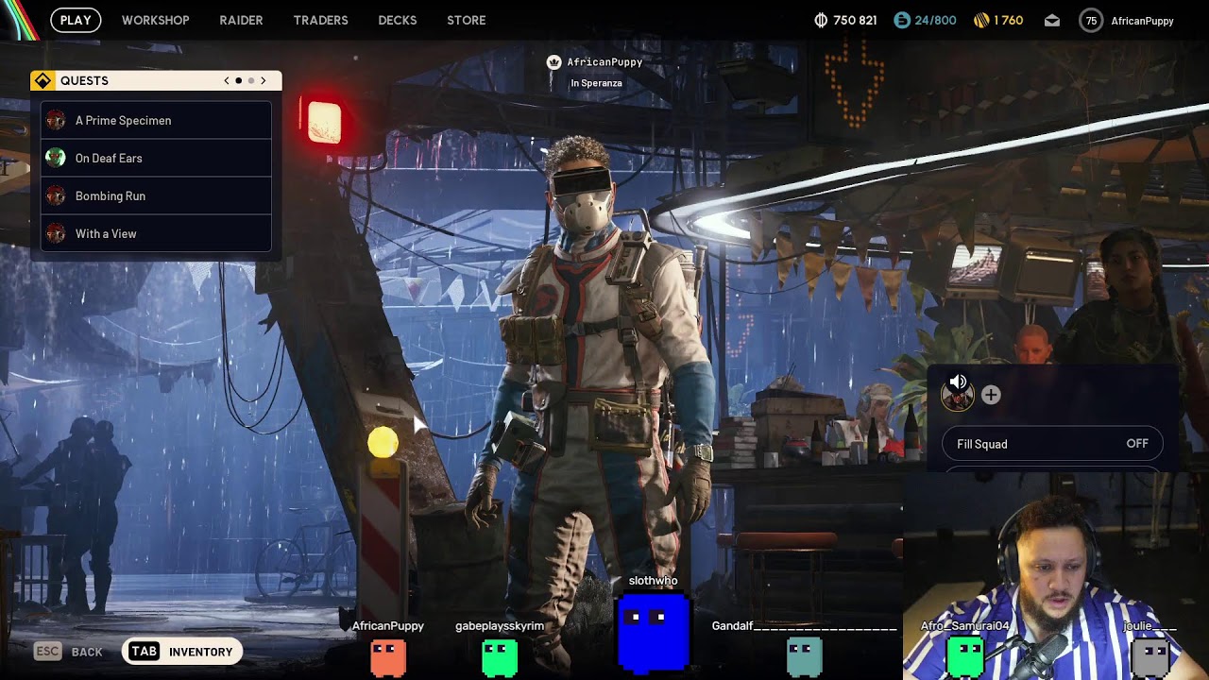Click the gold tokens icon near 1 760
This screenshot has height=680, width=1209.
[x=981, y=20]
